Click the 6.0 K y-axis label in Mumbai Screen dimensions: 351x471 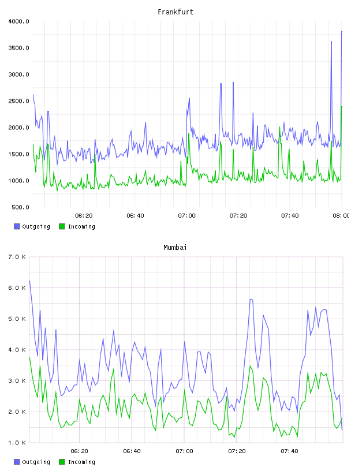17,288
